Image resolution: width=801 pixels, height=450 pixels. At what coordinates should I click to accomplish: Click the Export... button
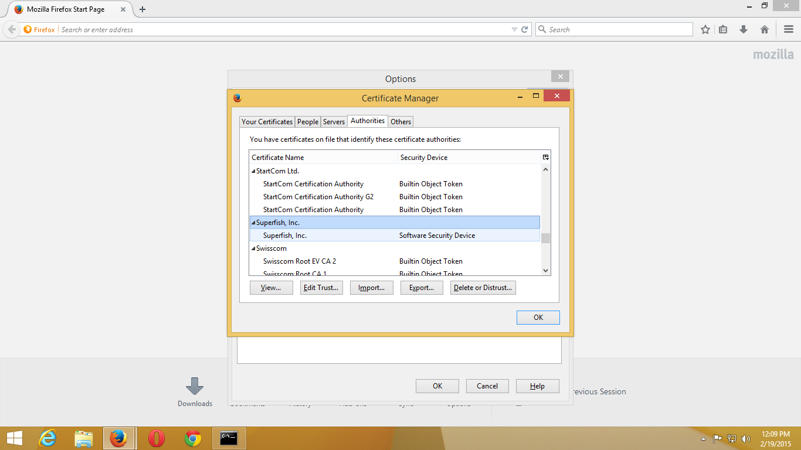tap(422, 288)
